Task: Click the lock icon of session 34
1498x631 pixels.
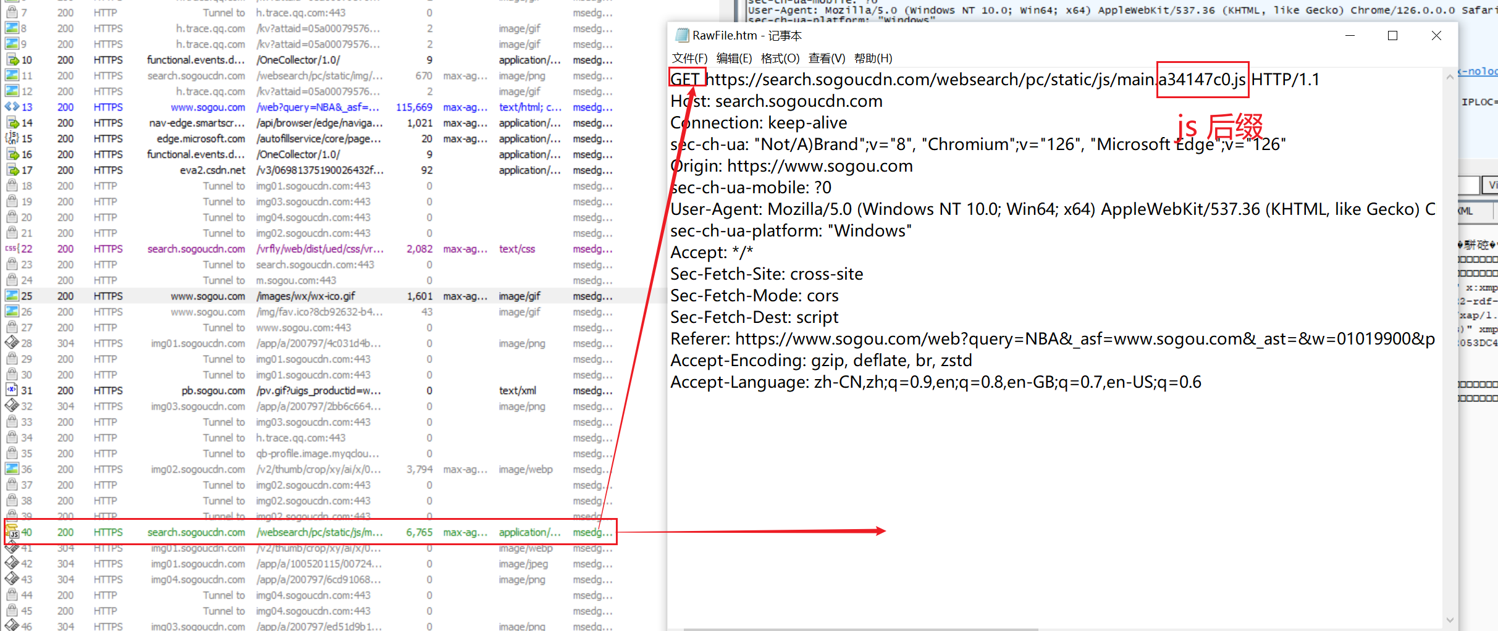Action: coord(12,438)
